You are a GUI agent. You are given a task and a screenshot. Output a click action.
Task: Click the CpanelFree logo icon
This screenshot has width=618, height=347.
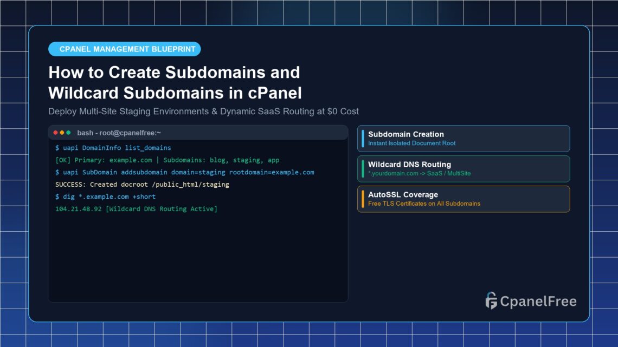tap(491, 301)
